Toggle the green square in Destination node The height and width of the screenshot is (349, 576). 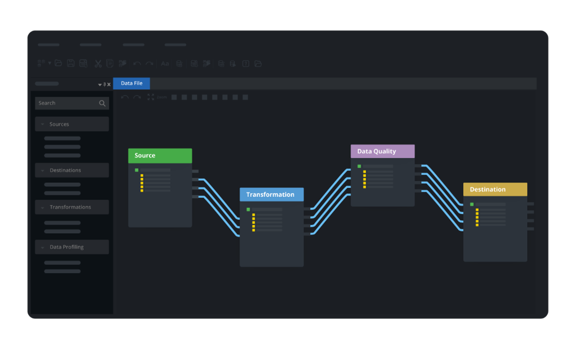(472, 204)
